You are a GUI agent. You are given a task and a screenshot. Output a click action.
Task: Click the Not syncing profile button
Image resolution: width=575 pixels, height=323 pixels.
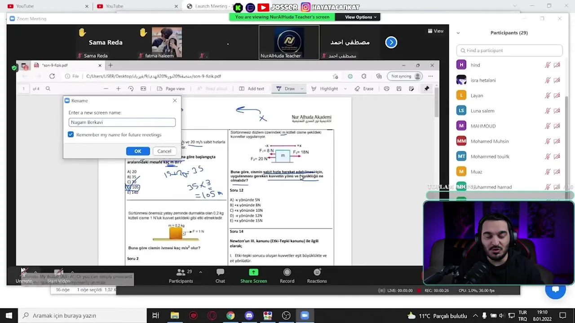[405, 76]
